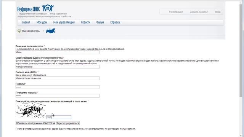Click the full name field Иванов Иван Иванович
The image size is (244, 137).
click(58, 78)
